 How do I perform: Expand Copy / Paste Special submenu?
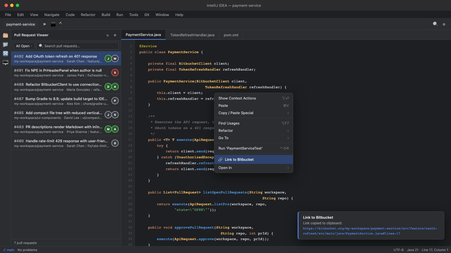click(x=254, y=113)
